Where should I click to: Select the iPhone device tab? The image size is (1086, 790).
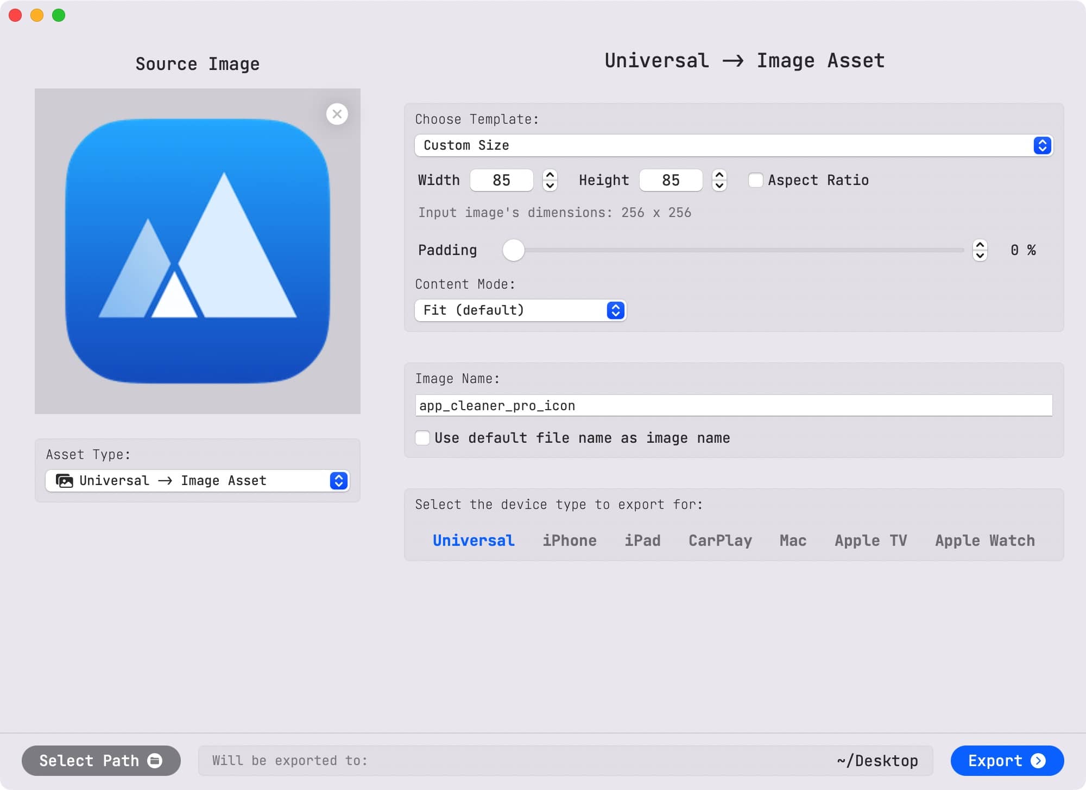[570, 540]
